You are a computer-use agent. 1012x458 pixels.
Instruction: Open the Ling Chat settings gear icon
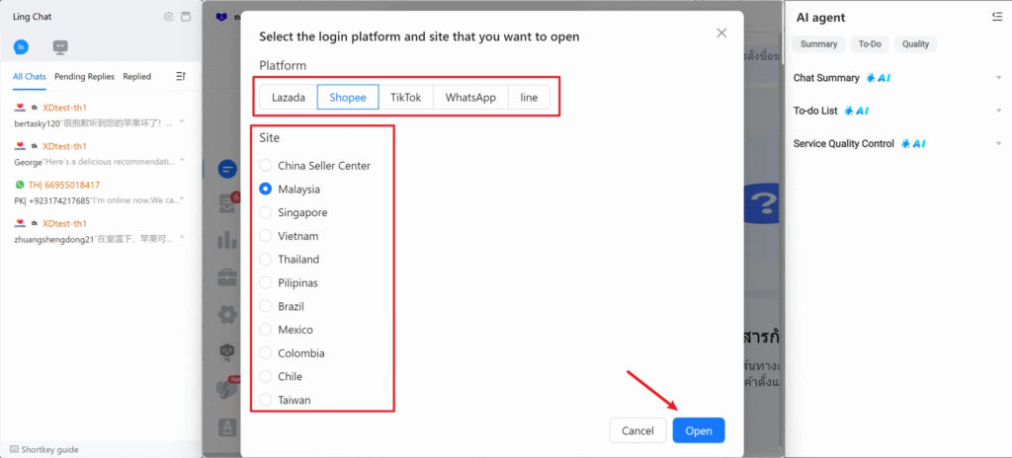pos(169,17)
